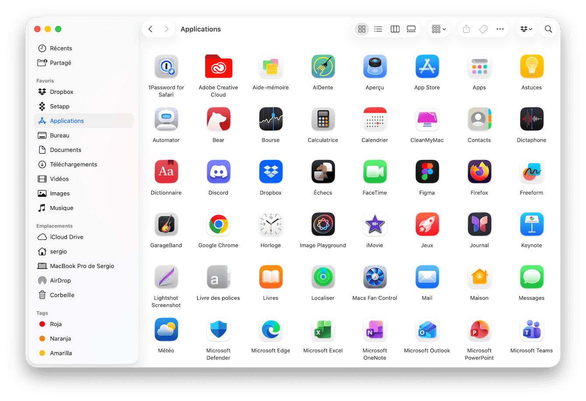Switch to gallery view
Screen dimensions: 586x401
click(x=411, y=29)
